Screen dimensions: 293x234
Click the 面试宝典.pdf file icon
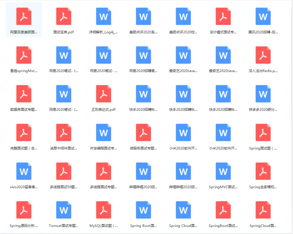[x=64, y=16]
